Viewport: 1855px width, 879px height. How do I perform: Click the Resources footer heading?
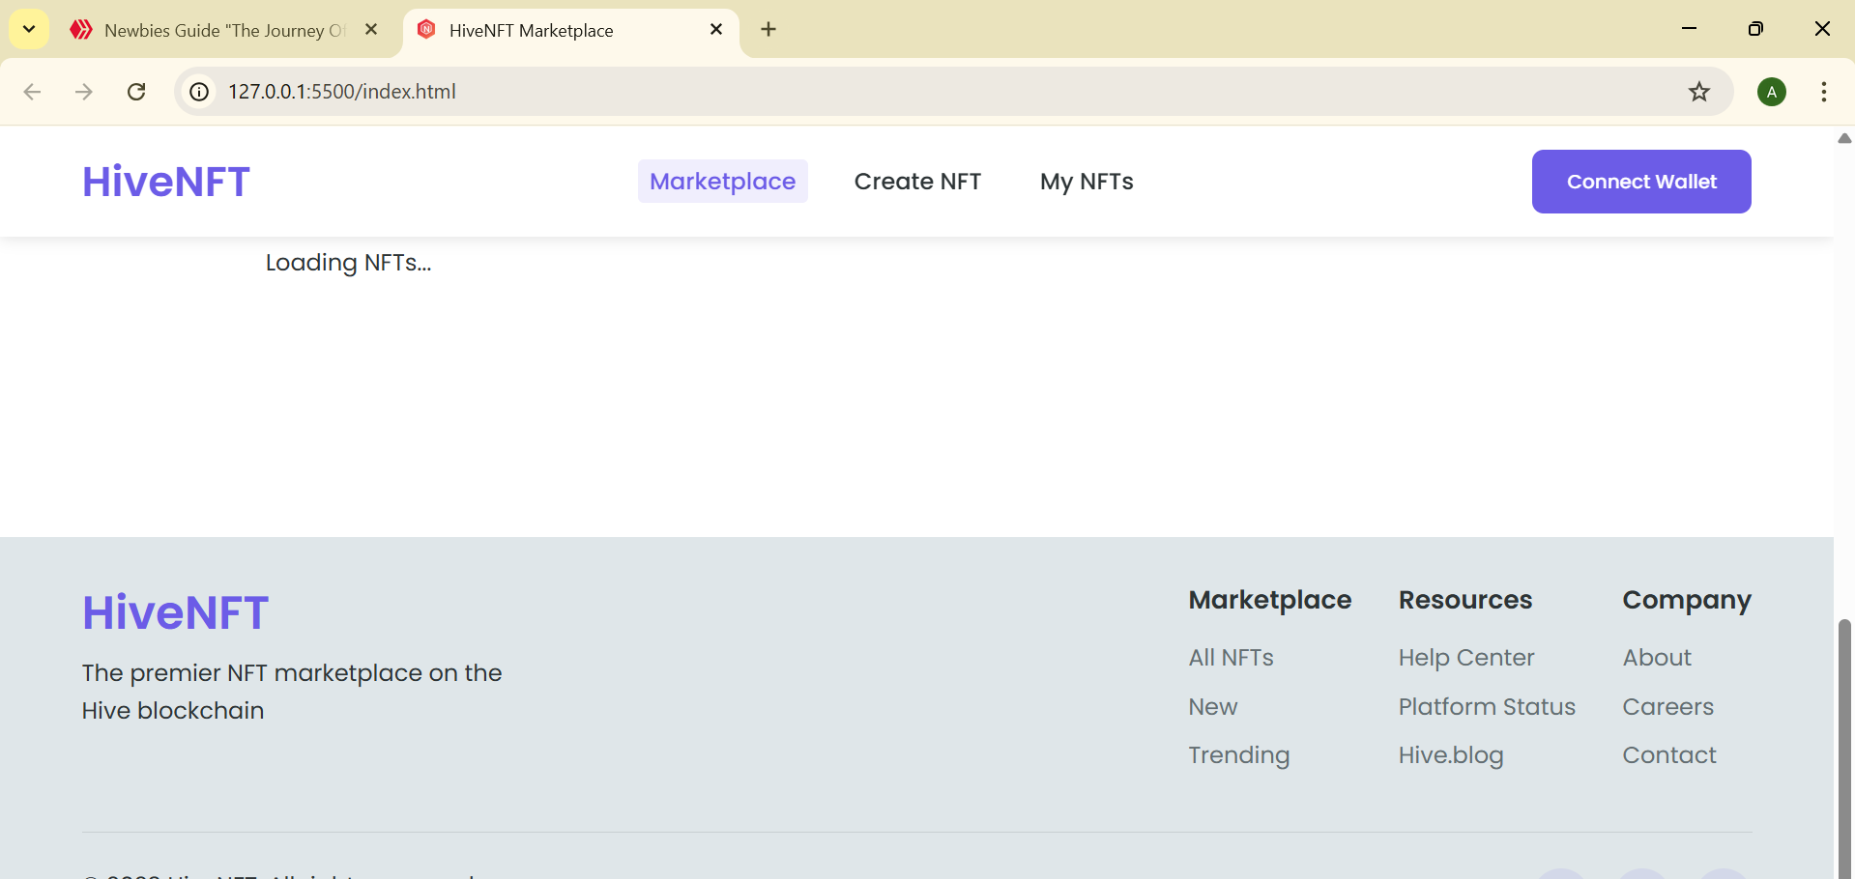coord(1464,600)
